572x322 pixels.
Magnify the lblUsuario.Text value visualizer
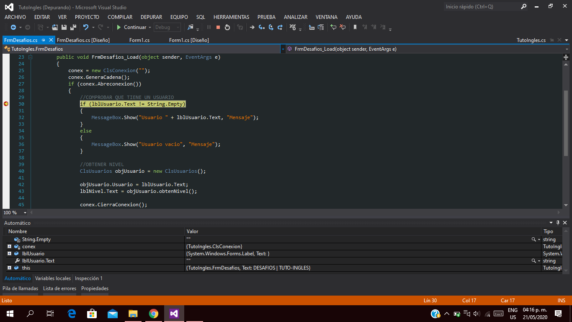(534, 261)
